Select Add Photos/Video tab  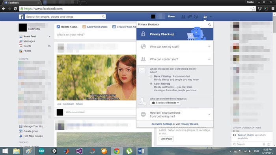[x=95, y=27]
